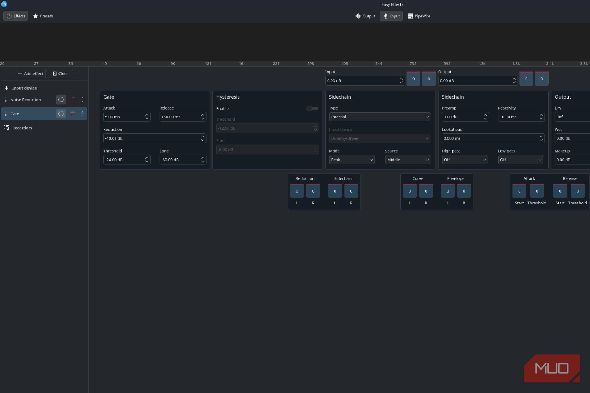The height and width of the screenshot is (393, 590).
Task: Decrease the Output gain value
Action: click(514, 83)
